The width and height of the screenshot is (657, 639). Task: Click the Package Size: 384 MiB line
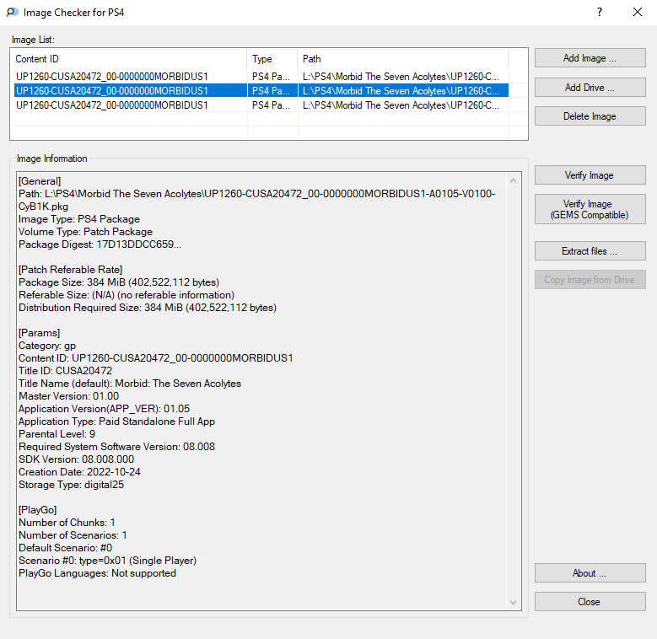(x=119, y=282)
